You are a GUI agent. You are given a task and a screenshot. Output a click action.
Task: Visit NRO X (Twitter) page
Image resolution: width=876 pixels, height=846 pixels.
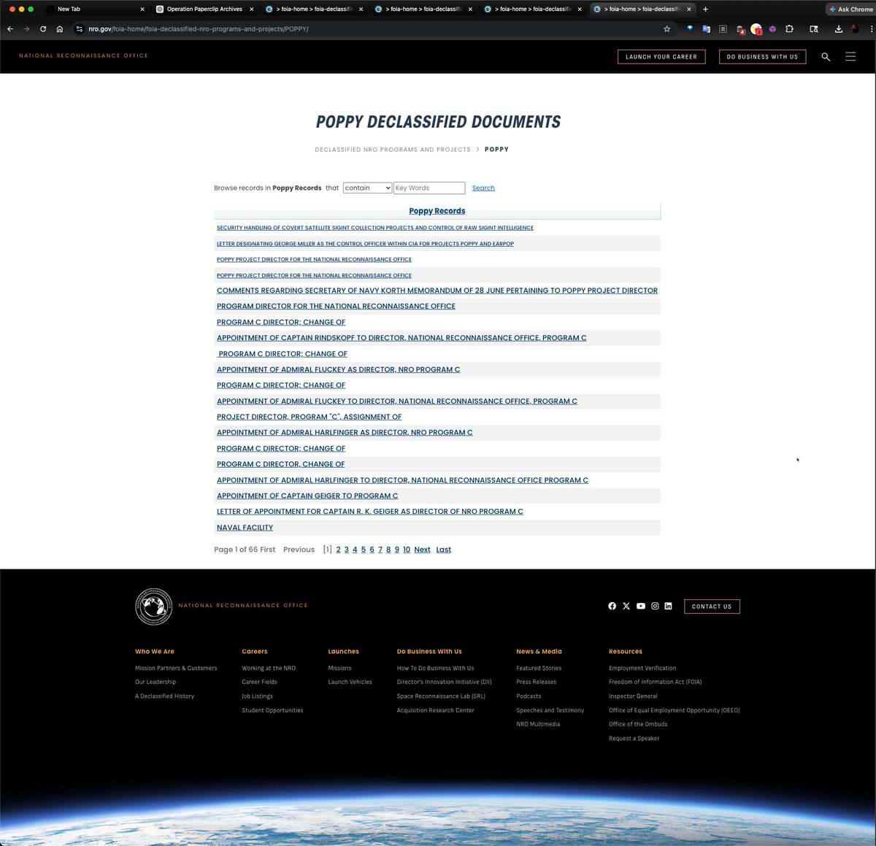coord(626,606)
